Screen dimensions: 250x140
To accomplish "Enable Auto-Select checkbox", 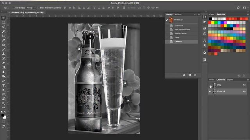I will 13,8.
